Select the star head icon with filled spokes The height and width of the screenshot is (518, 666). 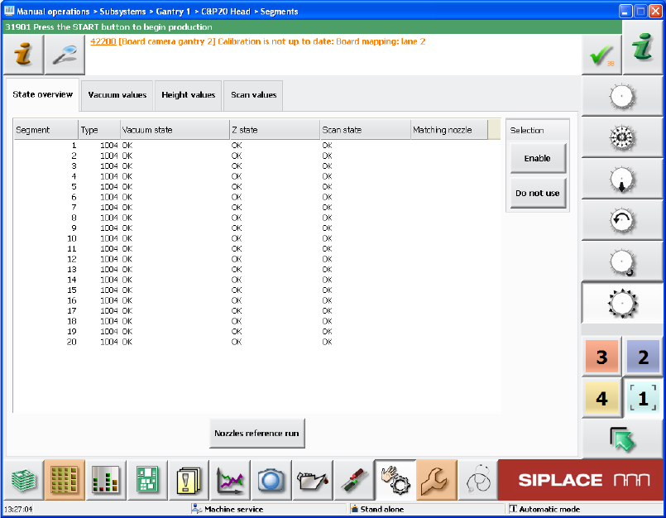click(x=622, y=137)
